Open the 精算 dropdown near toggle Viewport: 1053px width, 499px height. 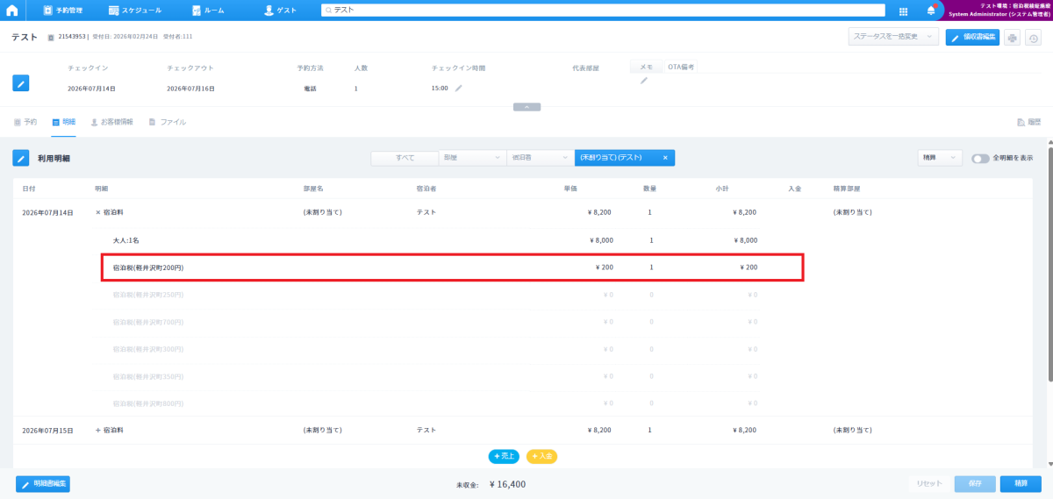(938, 158)
